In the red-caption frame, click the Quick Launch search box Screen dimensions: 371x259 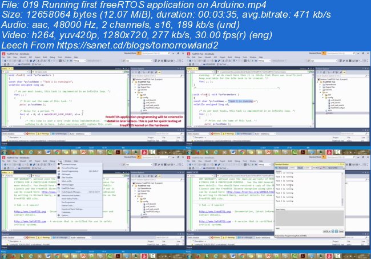156,53
